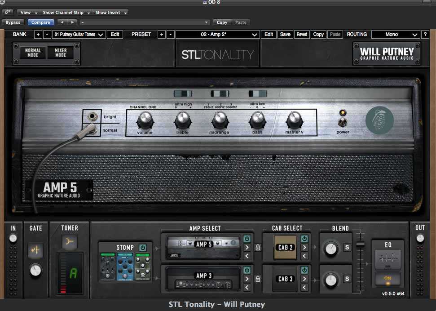Toggle the EQ ON switch
This screenshot has height=311, width=436.
pos(388,279)
